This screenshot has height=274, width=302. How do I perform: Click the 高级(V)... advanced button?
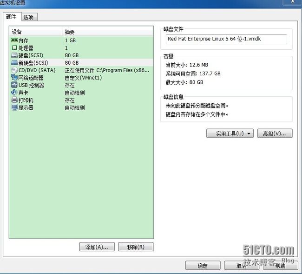coord(275,134)
